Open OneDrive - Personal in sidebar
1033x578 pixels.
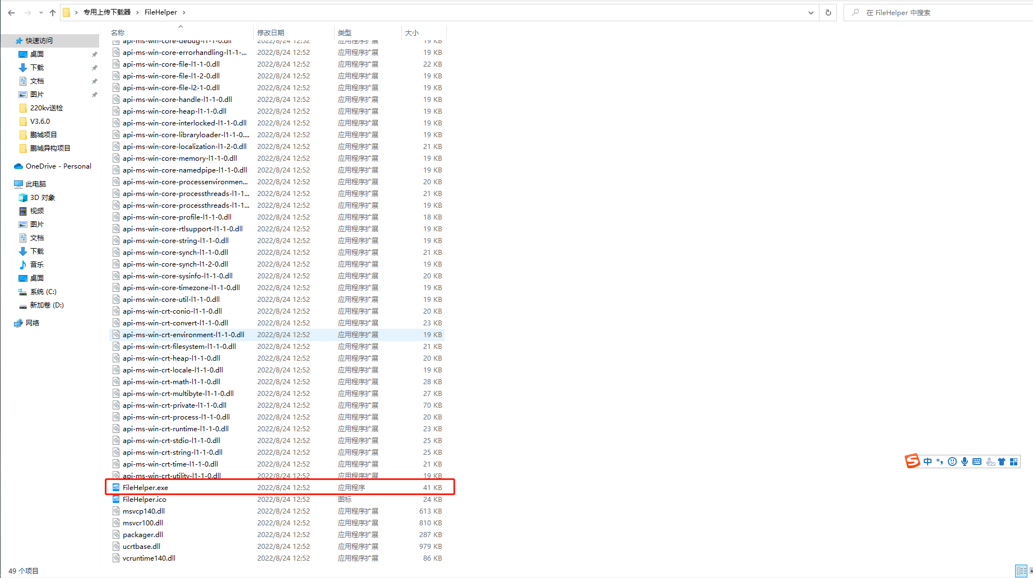point(58,166)
